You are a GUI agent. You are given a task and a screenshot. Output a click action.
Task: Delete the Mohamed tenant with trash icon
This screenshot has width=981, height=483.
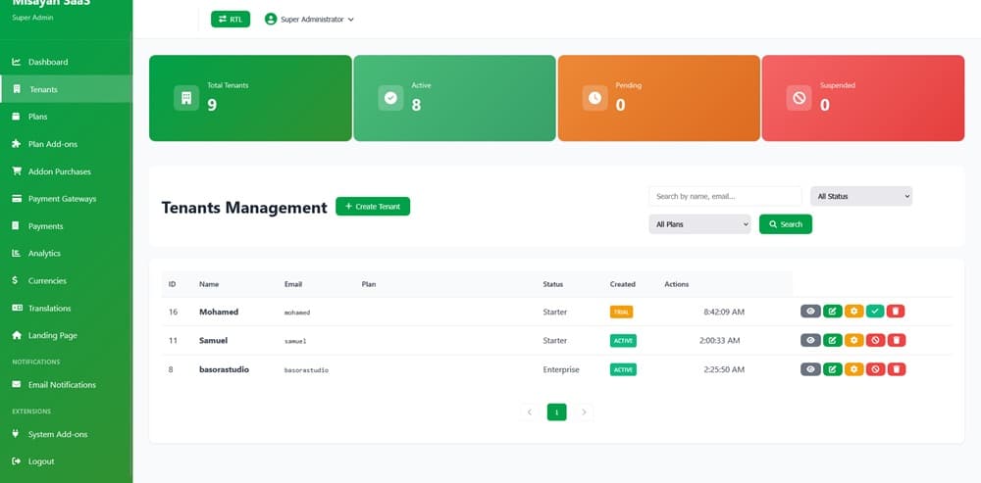pyautogui.click(x=896, y=312)
